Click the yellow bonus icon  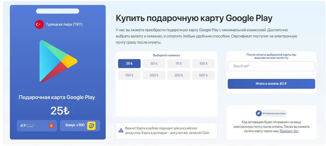point(91,126)
